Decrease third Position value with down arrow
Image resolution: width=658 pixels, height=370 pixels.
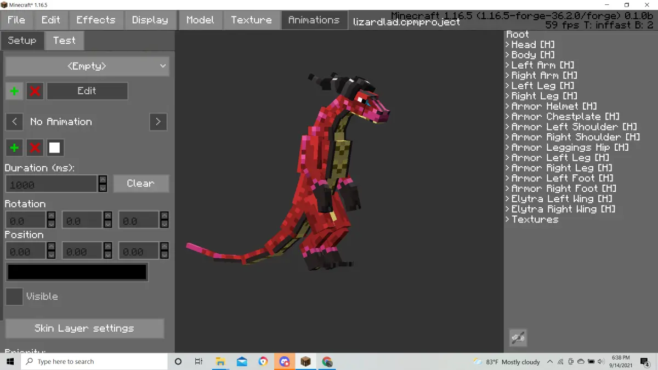coord(164,255)
